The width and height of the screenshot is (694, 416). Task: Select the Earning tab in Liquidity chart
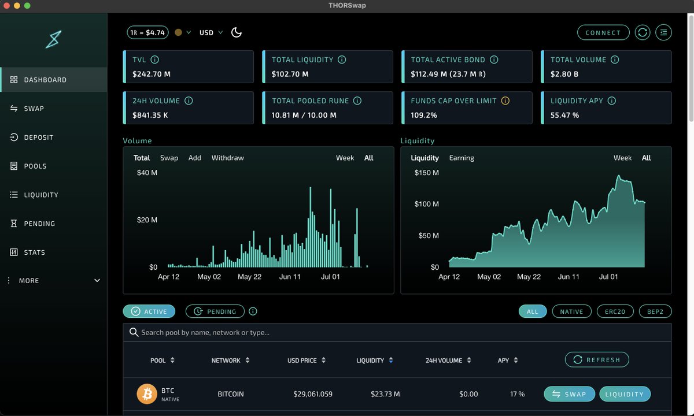click(462, 158)
